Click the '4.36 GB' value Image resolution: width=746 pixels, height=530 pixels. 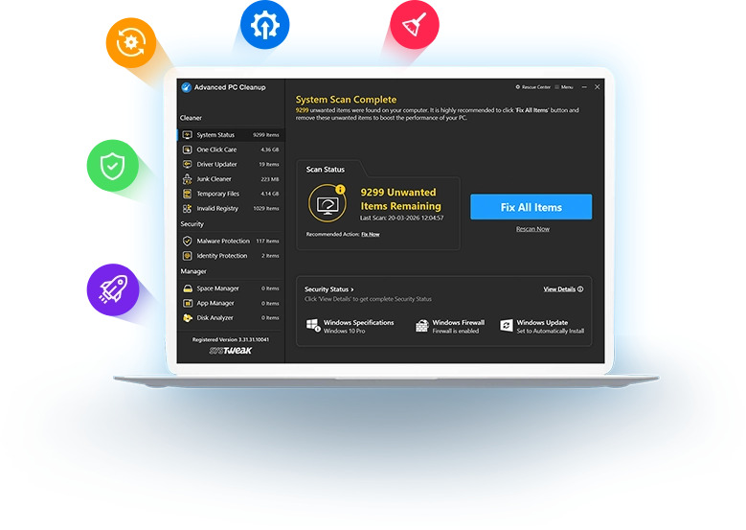(x=270, y=150)
